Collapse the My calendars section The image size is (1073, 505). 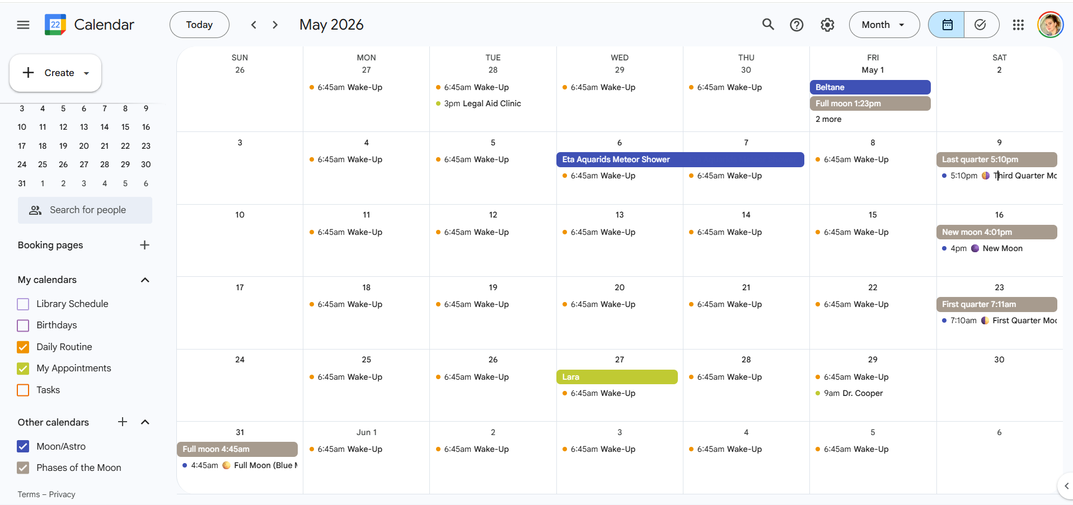[x=145, y=280]
